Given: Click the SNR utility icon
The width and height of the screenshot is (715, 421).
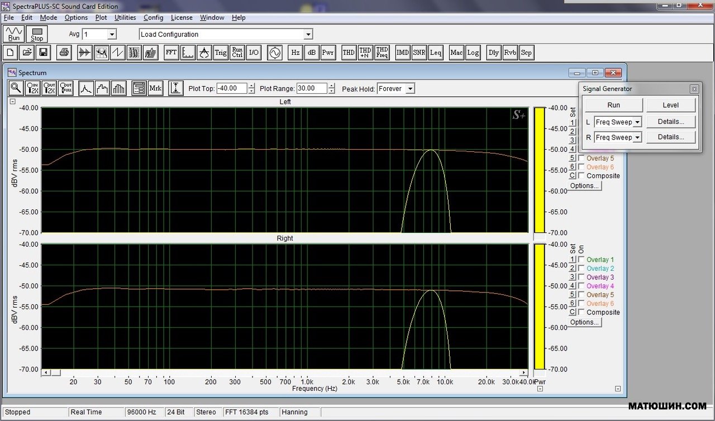Looking at the screenshot, I should [419, 52].
